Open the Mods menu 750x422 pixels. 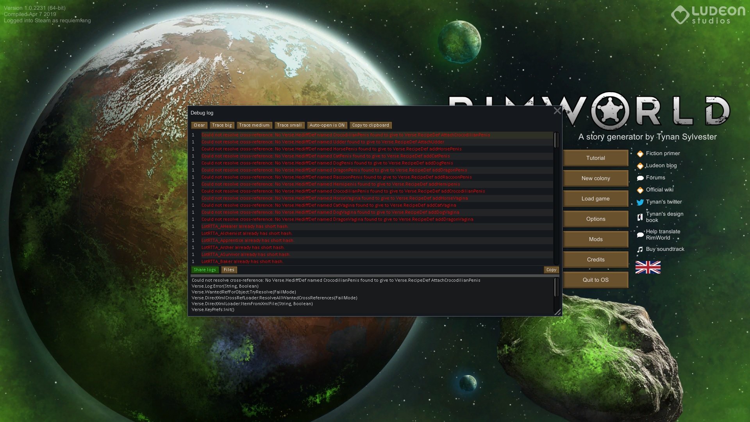[x=595, y=239]
